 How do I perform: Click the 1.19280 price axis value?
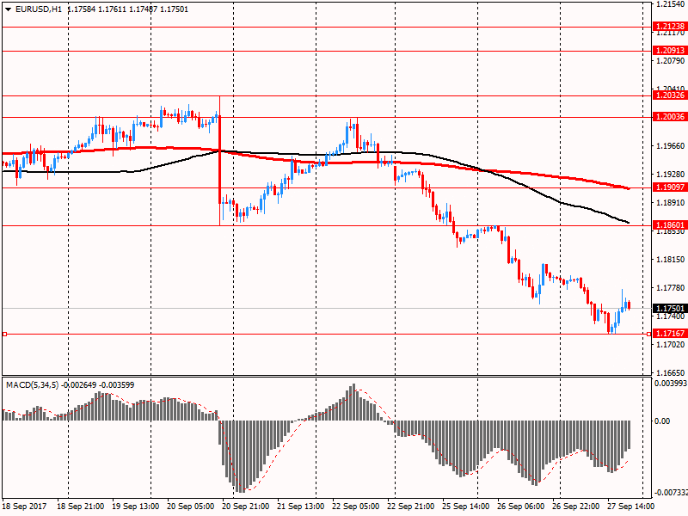tap(670, 175)
